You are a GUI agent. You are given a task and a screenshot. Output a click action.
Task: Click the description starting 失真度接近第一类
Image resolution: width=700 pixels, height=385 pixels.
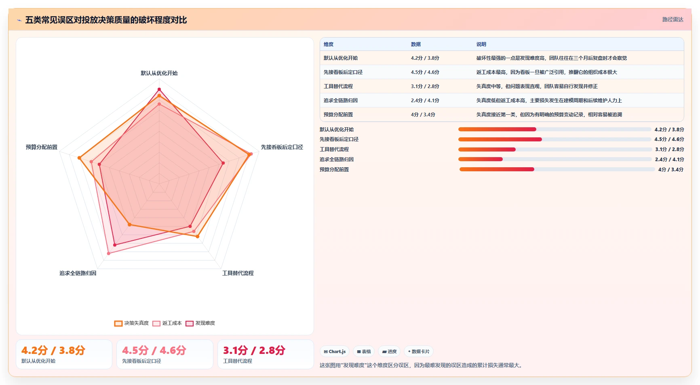(x=549, y=115)
